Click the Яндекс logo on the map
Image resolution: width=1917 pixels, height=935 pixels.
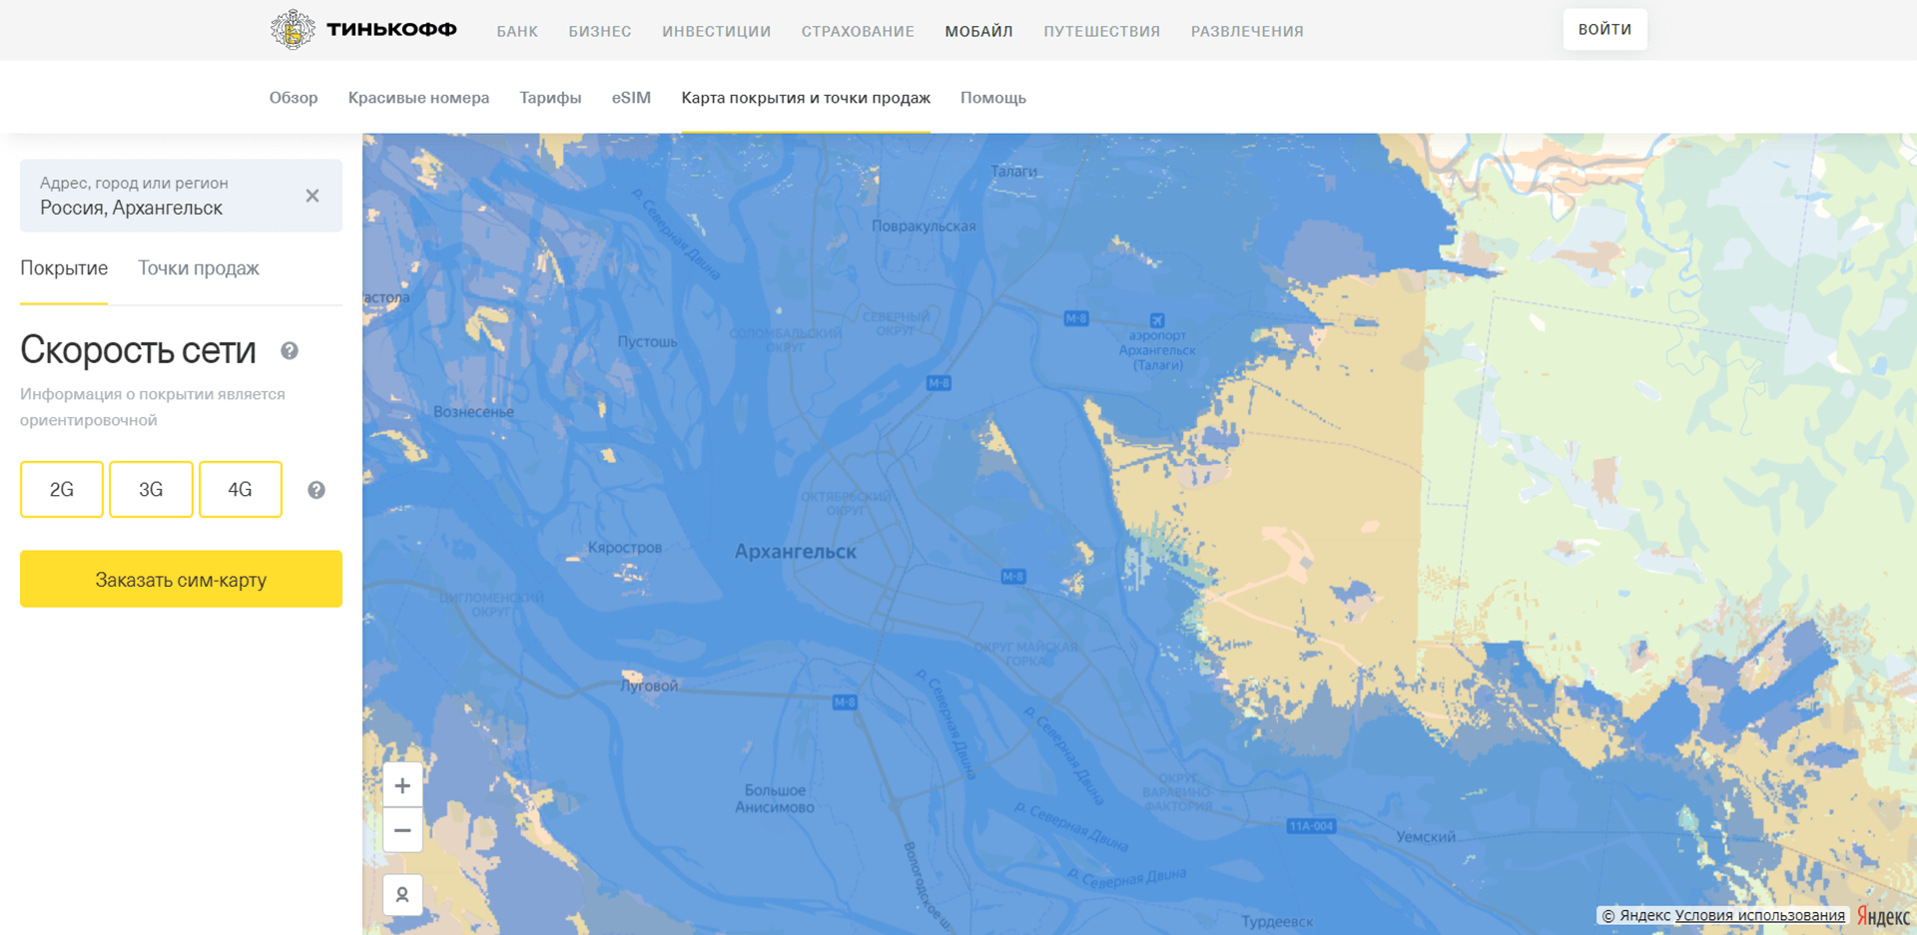pyautogui.click(x=1883, y=915)
